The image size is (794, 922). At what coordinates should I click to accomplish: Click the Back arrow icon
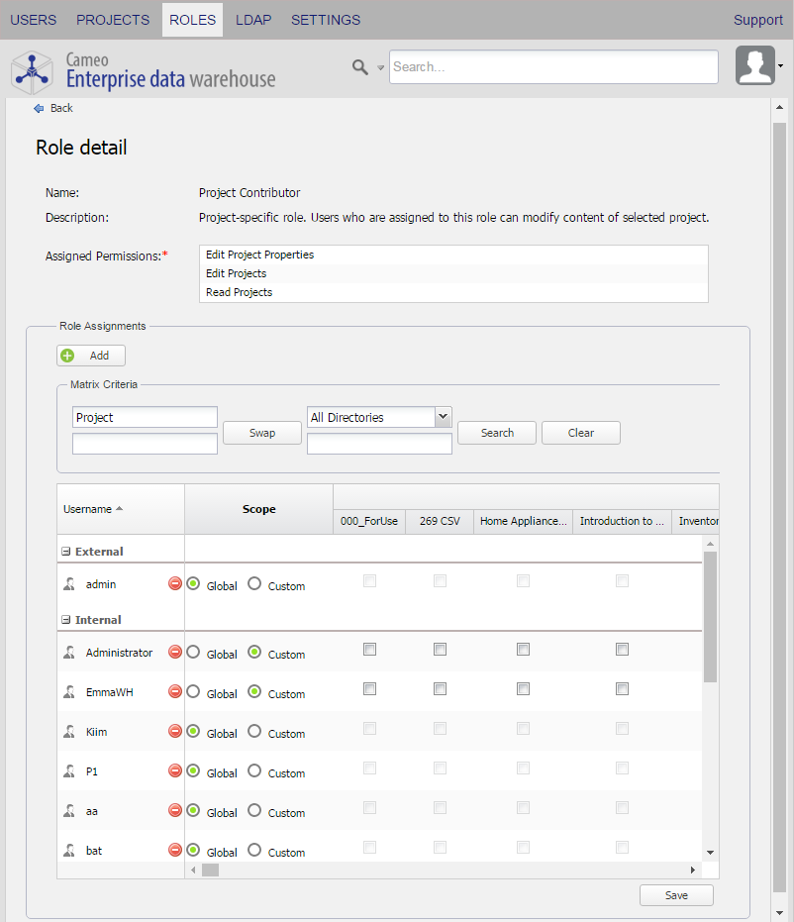click(39, 108)
